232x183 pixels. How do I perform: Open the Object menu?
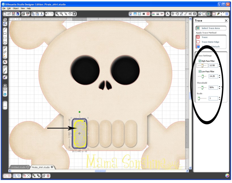[x=16, y=8]
